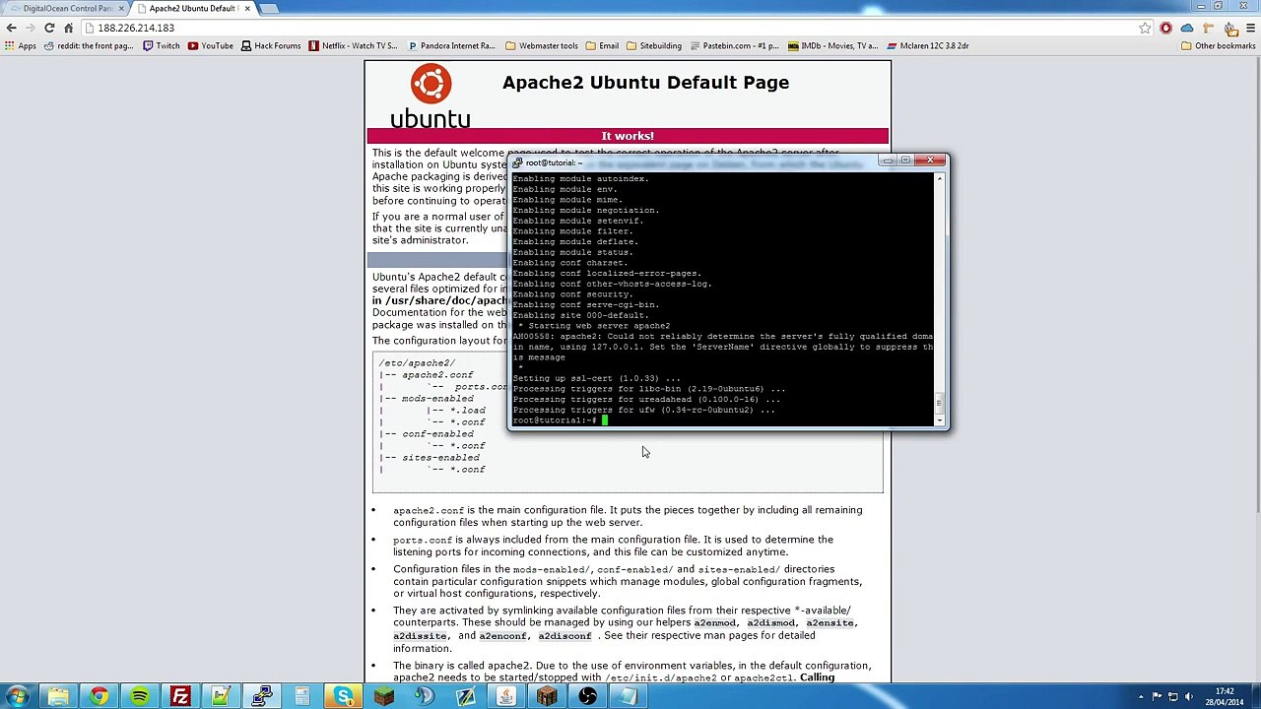Click the taskbar clock showing 17:42
Image resolution: width=1261 pixels, height=709 pixels.
point(1225,697)
